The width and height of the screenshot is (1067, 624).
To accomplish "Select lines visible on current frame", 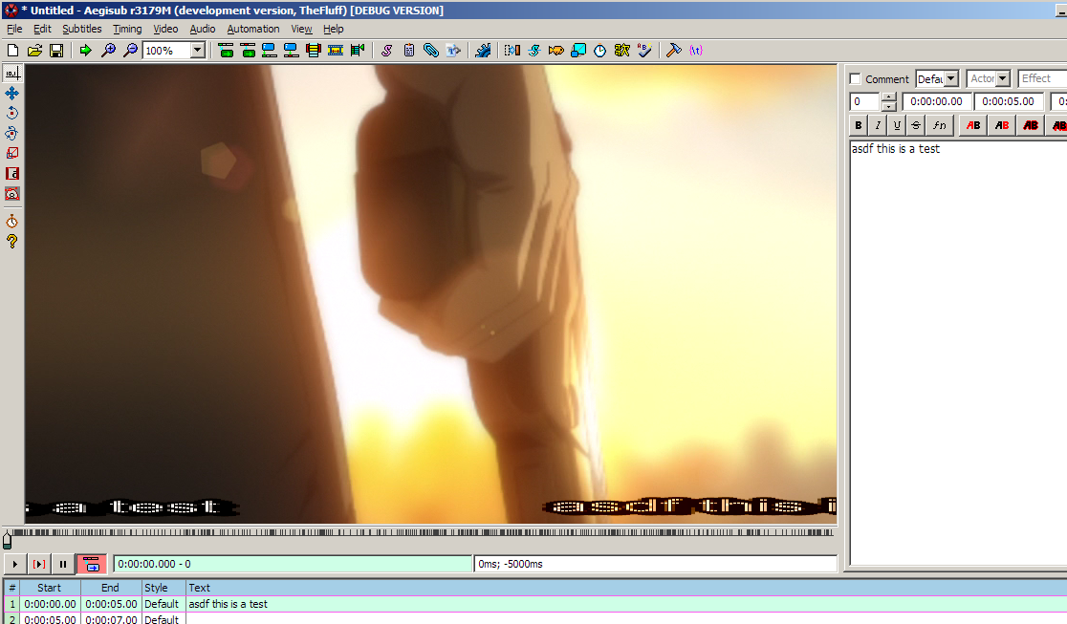I will point(313,51).
